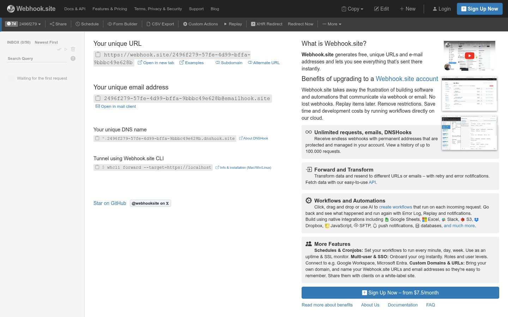
Task: Select CSV Export
Action: pos(160,24)
